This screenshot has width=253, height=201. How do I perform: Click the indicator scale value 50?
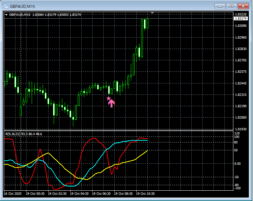[236, 150]
